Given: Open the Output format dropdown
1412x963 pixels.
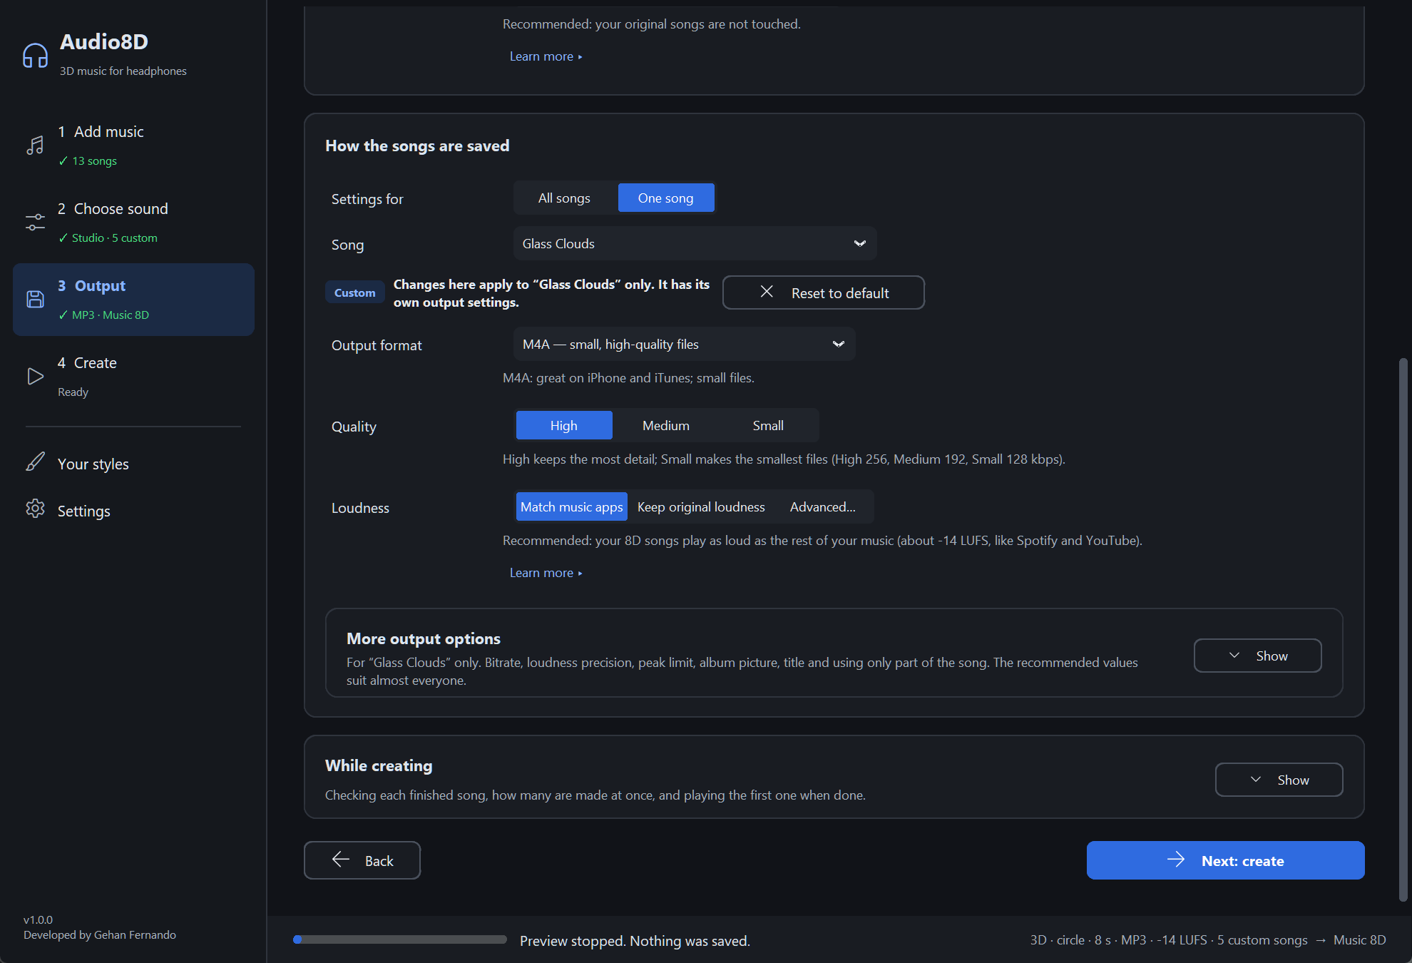Looking at the screenshot, I should 685,344.
